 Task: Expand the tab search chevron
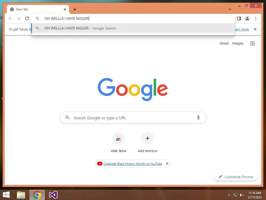(x=230, y=9)
